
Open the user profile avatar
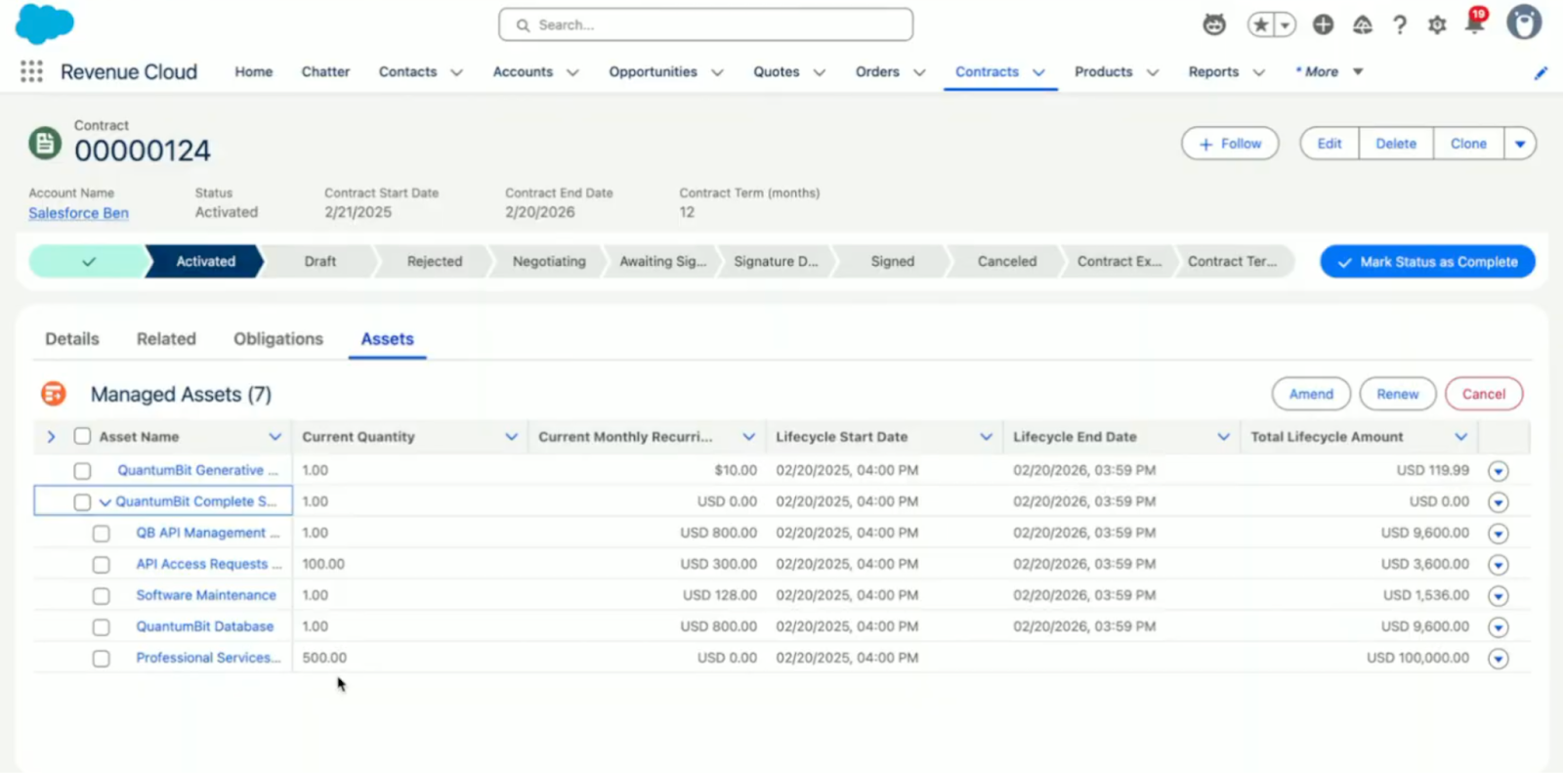[x=1523, y=22]
